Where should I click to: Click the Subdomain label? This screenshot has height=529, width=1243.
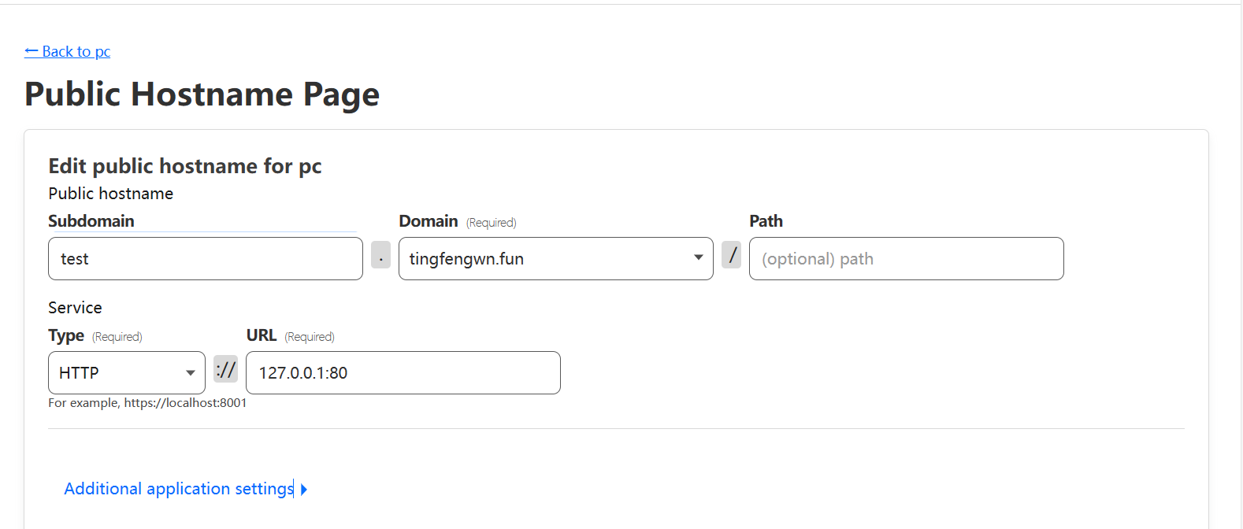click(91, 221)
